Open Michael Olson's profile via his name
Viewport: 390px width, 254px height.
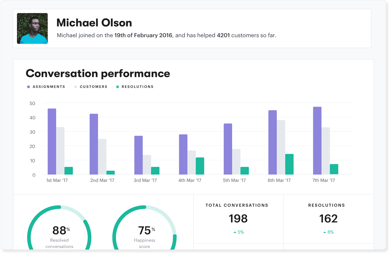pos(94,23)
